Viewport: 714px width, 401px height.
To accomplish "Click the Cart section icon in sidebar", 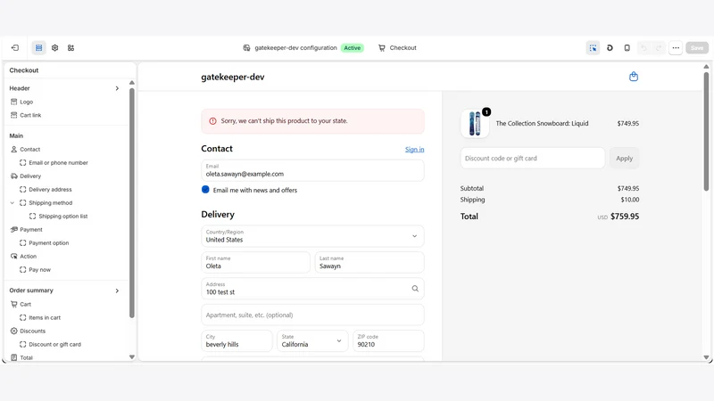I will (x=13, y=304).
